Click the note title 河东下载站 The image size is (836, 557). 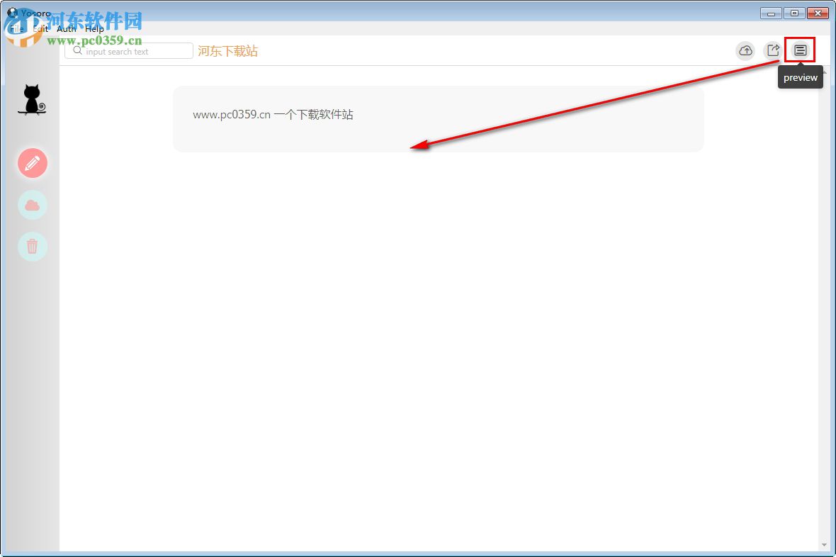(x=227, y=51)
